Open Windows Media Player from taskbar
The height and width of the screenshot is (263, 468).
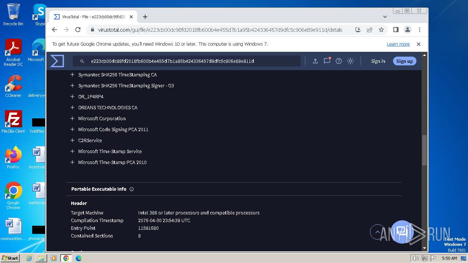click(54, 258)
